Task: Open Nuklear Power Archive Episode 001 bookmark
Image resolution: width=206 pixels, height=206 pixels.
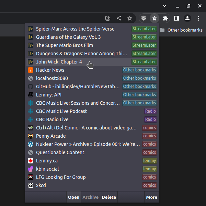Action: click(92, 144)
